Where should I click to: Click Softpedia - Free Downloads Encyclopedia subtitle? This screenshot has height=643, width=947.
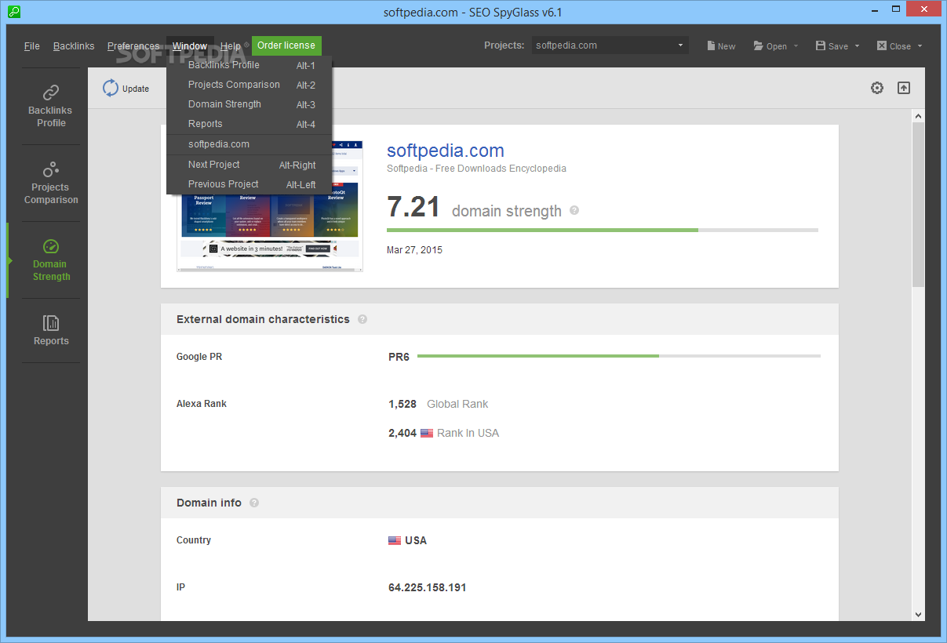(476, 169)
